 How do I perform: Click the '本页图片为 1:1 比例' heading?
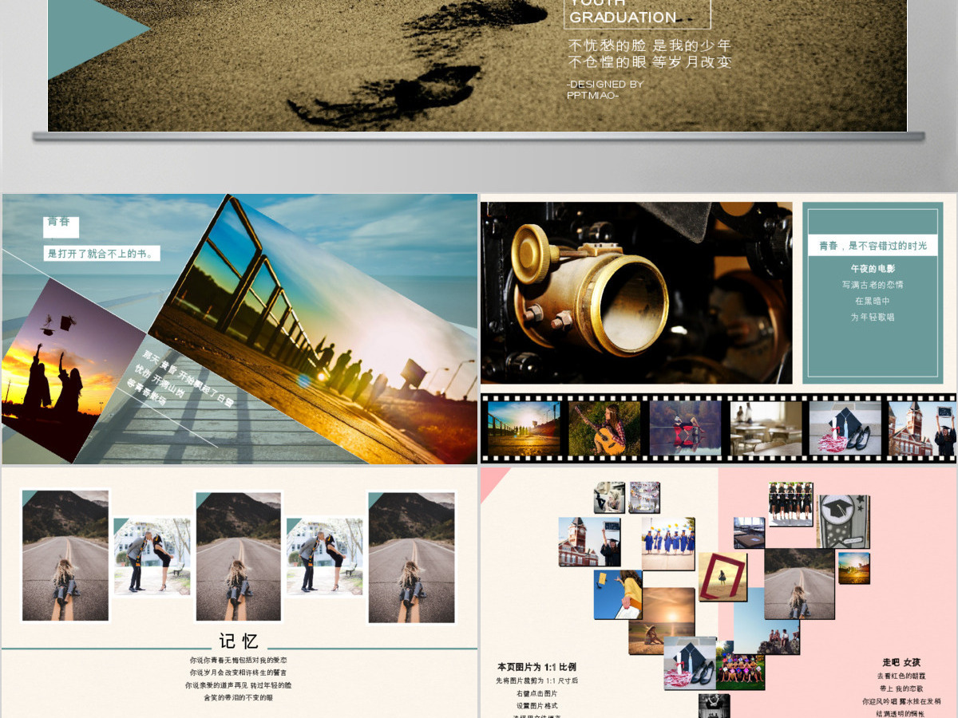[x=536, y=667]
